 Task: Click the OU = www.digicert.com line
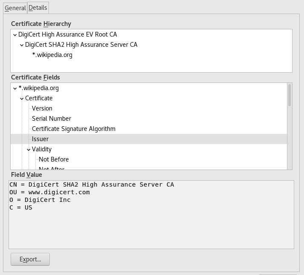click(x=50, y=192)
